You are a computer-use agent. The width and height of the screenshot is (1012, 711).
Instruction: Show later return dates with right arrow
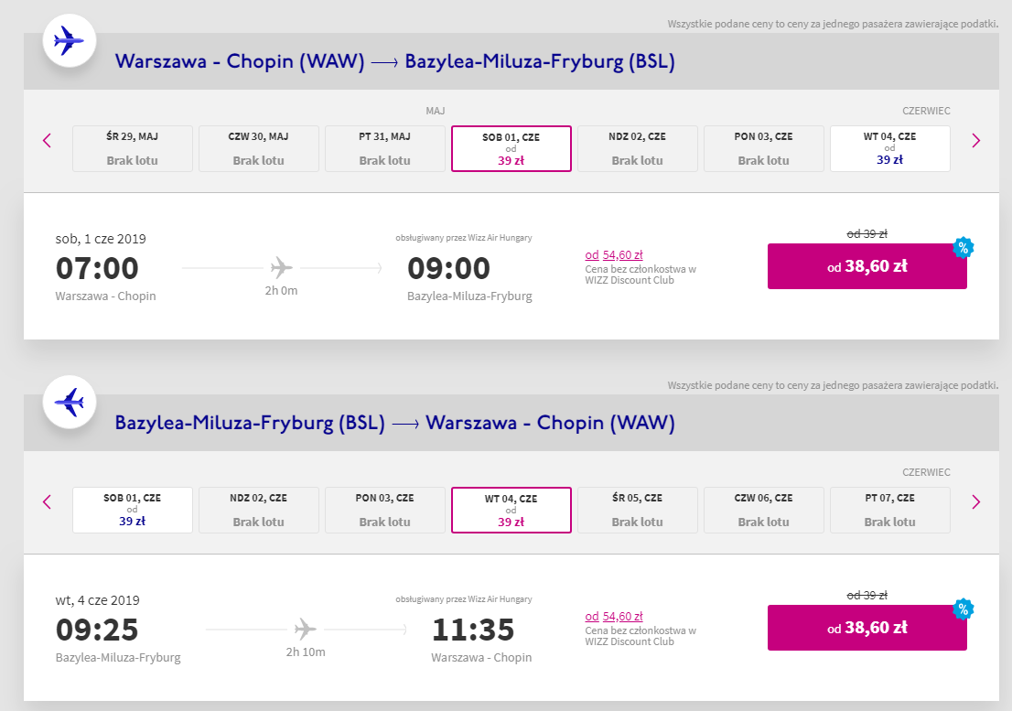tap(975, 501)
